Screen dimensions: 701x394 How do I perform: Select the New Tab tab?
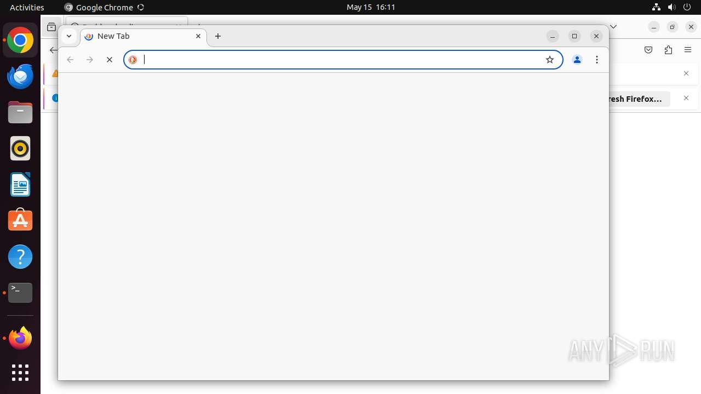[x=143, y=36]
